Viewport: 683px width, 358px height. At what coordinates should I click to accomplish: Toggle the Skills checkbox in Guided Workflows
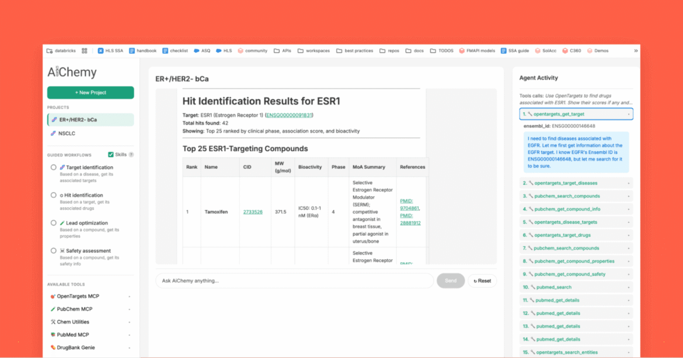click(x=111, y=154)
